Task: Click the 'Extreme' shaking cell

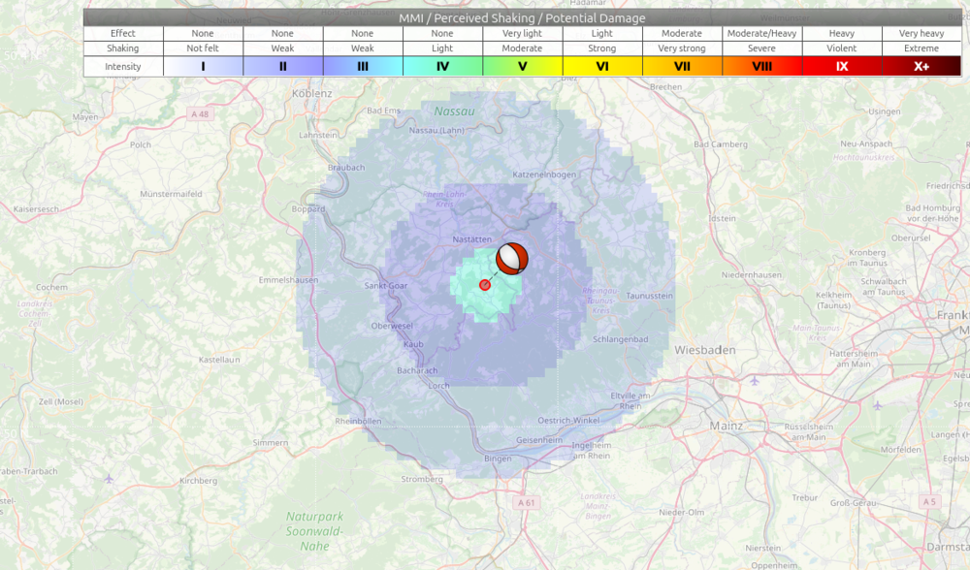Action: coord(921,48)
